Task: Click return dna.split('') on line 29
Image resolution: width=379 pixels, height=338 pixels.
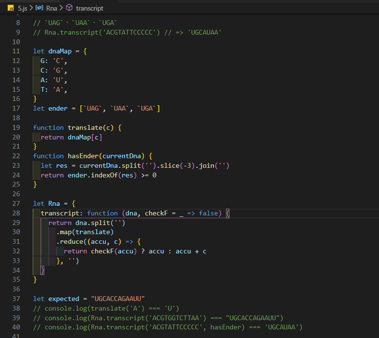Action: pyautogui.click(x=87, y=223)
